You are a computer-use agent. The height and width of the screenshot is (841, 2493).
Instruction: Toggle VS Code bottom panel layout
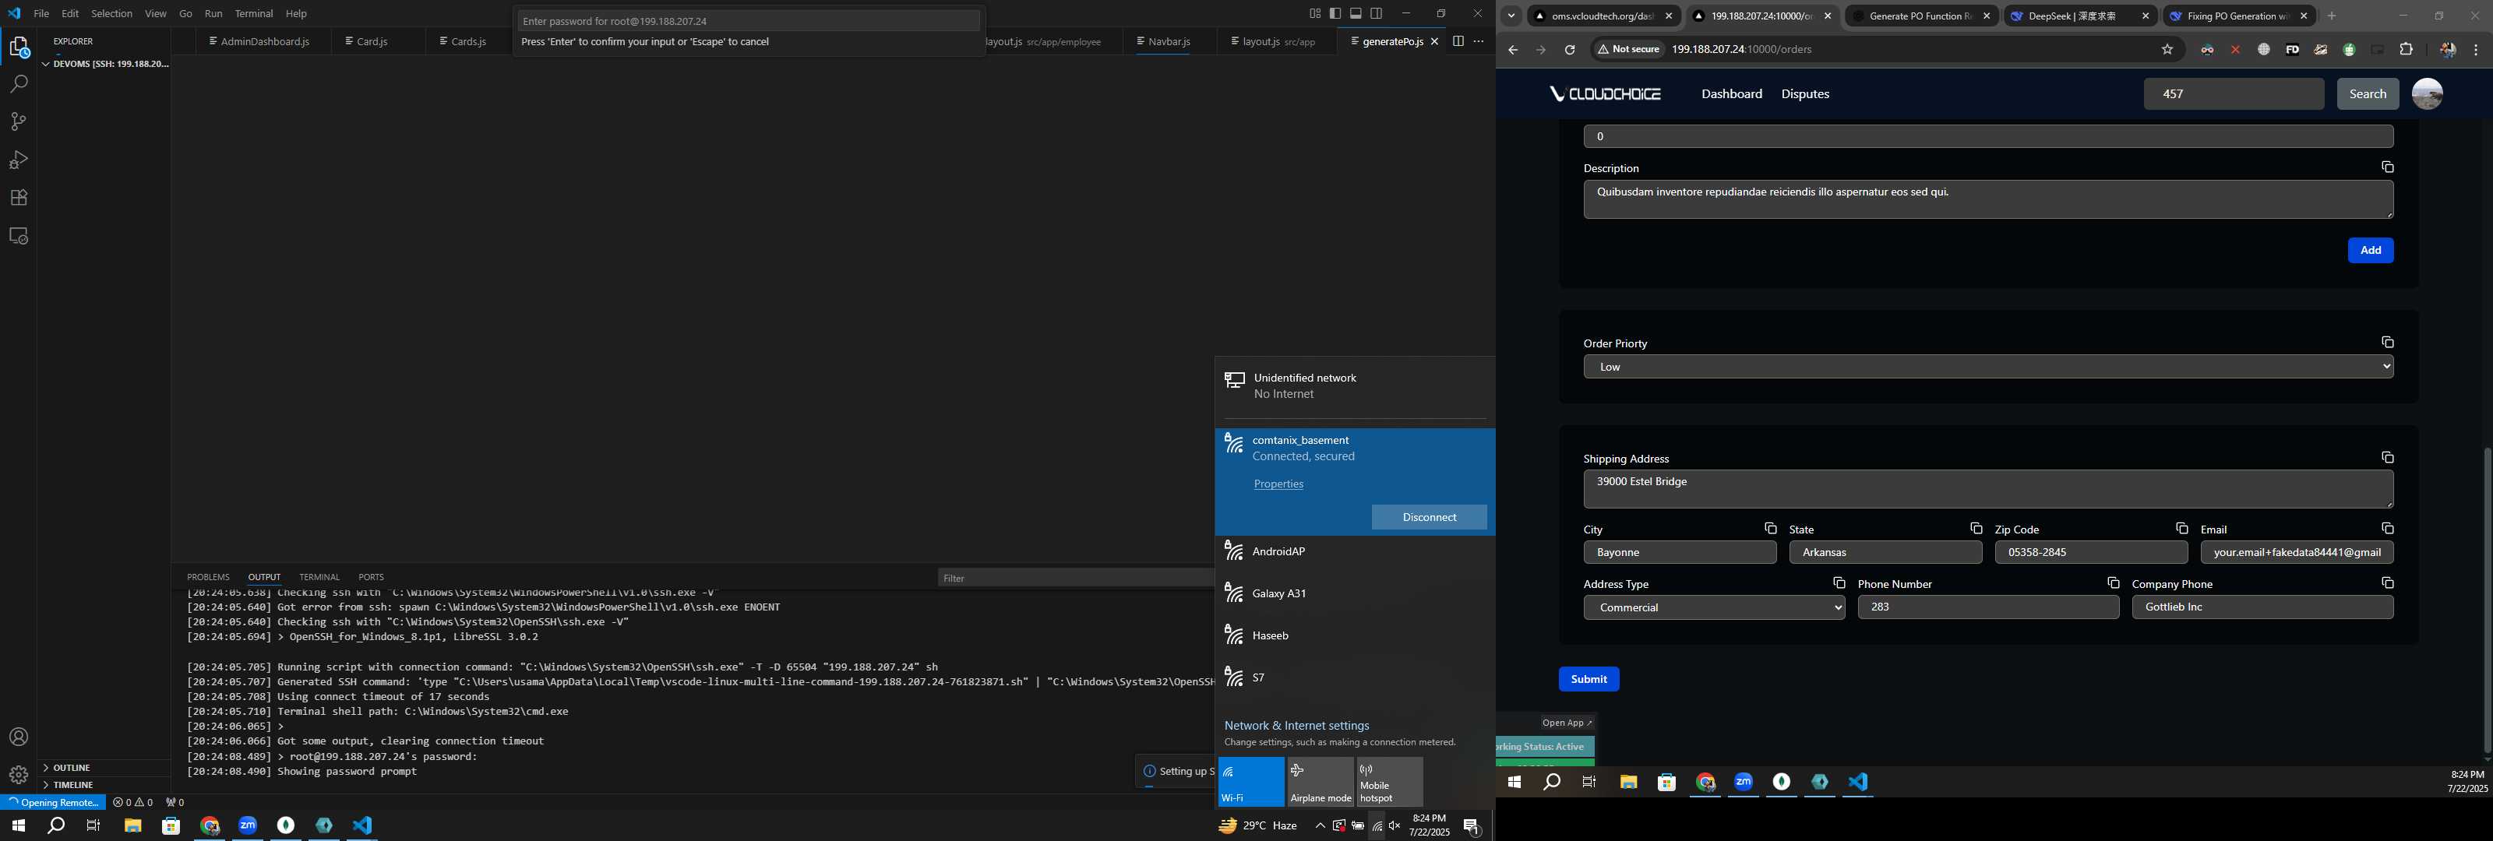pos(1355,13)
